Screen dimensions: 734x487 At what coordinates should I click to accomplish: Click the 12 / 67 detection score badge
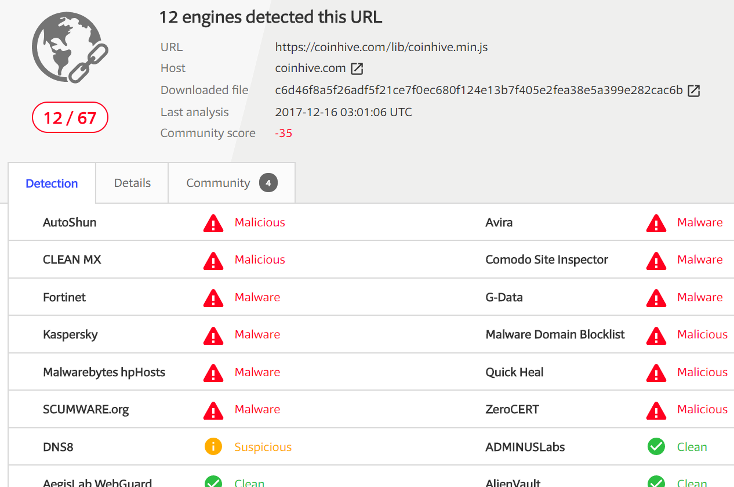70,118
